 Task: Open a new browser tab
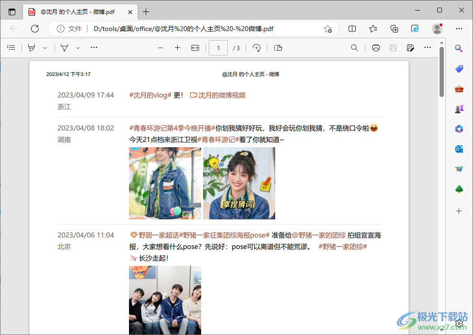click(x=146, y=12)
